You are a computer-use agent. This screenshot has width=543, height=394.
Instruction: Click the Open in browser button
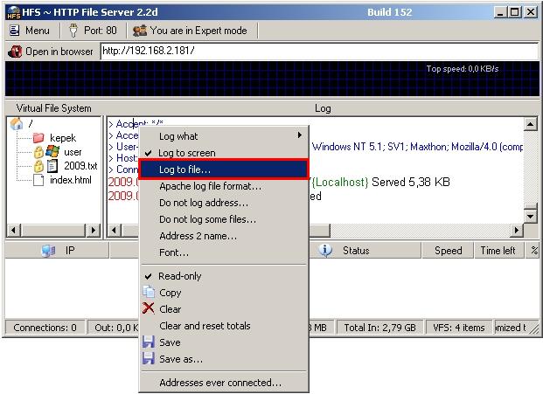(x=50, y=52)
